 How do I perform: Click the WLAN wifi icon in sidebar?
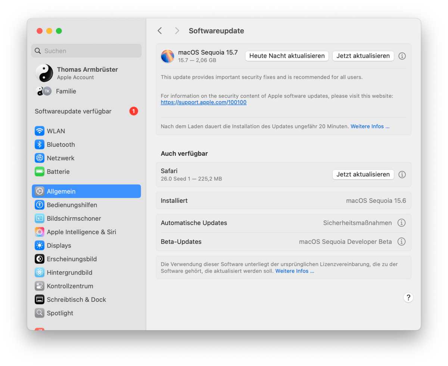[x=40, y=131]
